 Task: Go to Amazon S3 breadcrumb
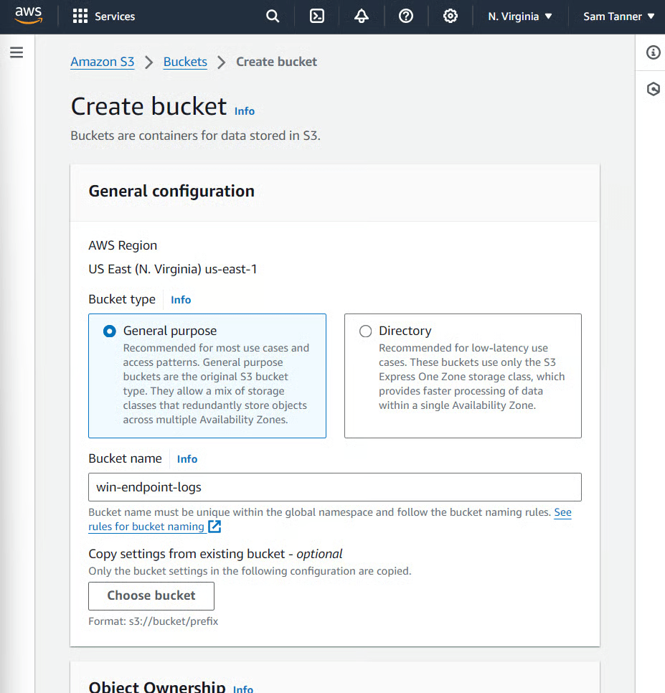tap(102, 62)
